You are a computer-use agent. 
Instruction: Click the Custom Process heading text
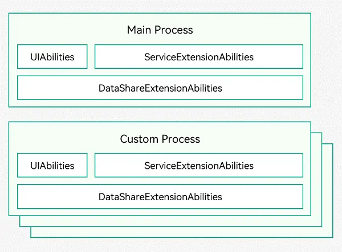pyautogui.click(x=160, y=139)
